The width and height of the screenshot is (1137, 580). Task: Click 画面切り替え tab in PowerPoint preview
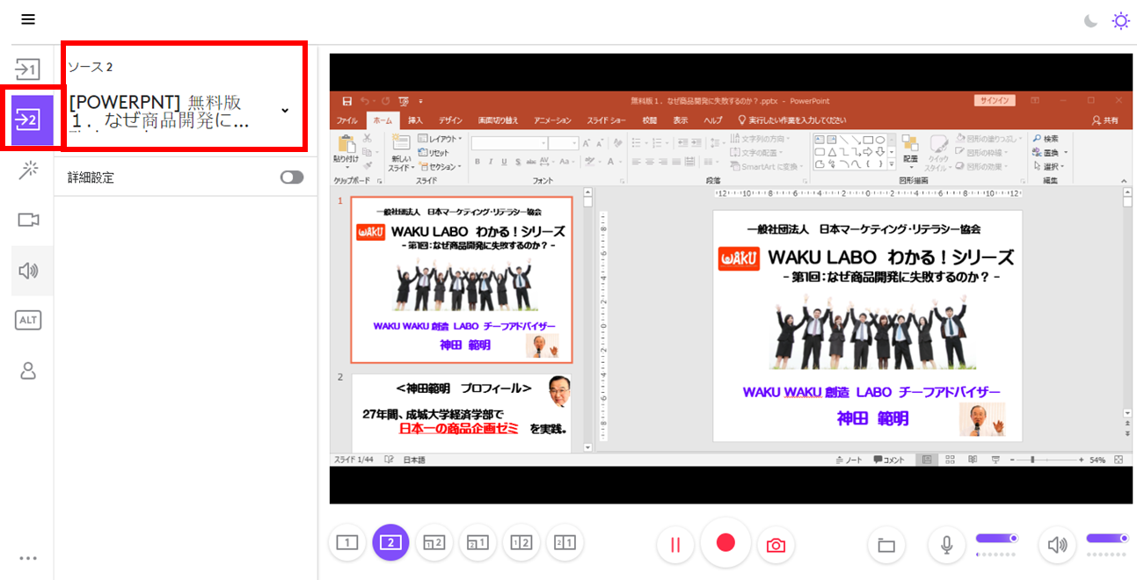[x=498, y=120]
